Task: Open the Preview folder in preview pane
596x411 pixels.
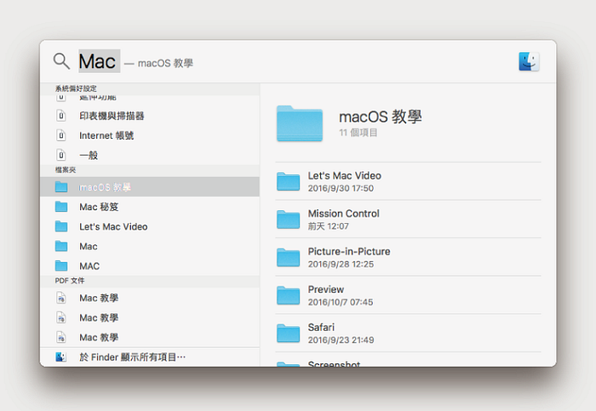Action: [x=408, y=295]
